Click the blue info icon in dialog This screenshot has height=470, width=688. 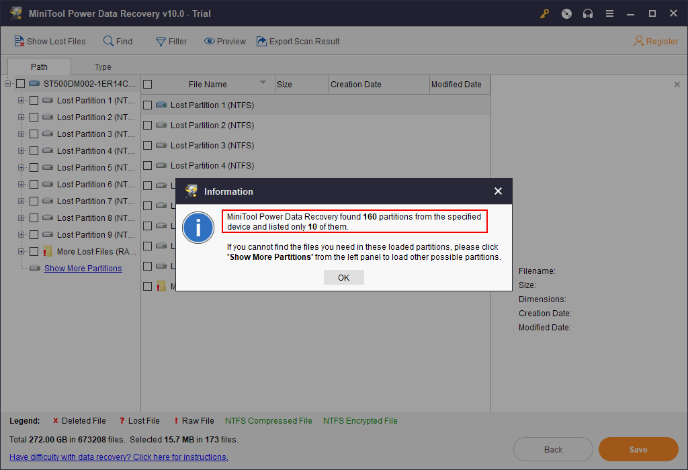click(x=198, y=228)
